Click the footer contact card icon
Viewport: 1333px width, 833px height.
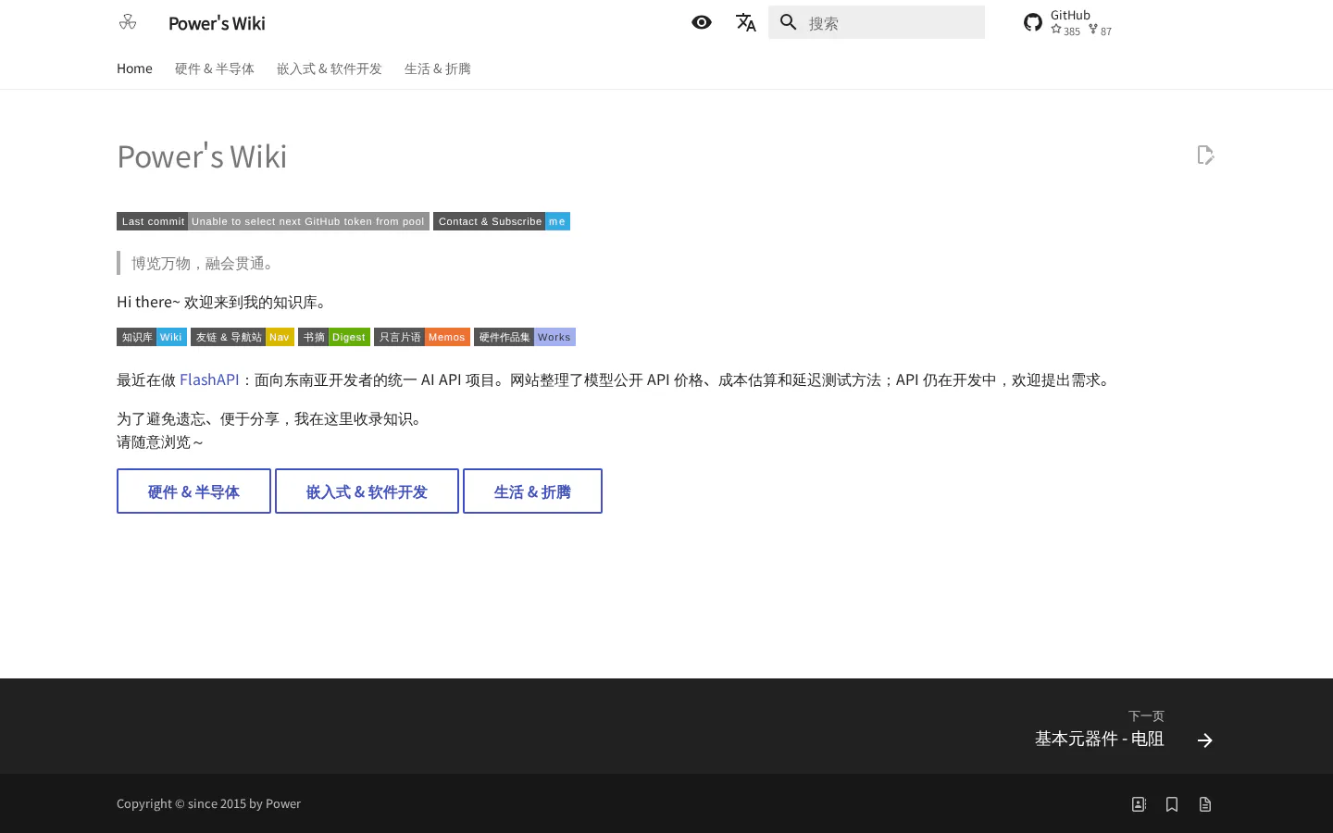(x=1139, y=804)
